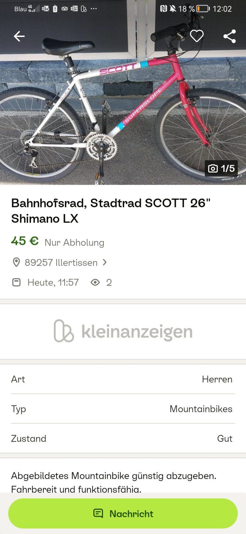Open the 89257 Illertissen location link
Image resolution: width=246 pixels, height=534 pixels.
(x=61, y=263)
